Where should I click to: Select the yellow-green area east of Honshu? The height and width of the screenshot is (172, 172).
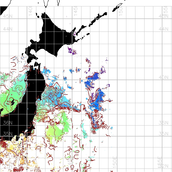pyautogui.click(x=59, y=128)
